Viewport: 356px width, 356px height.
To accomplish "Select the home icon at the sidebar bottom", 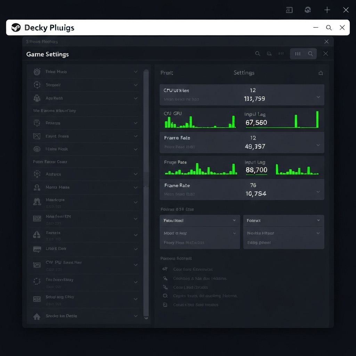I will (x=37, y=316).
